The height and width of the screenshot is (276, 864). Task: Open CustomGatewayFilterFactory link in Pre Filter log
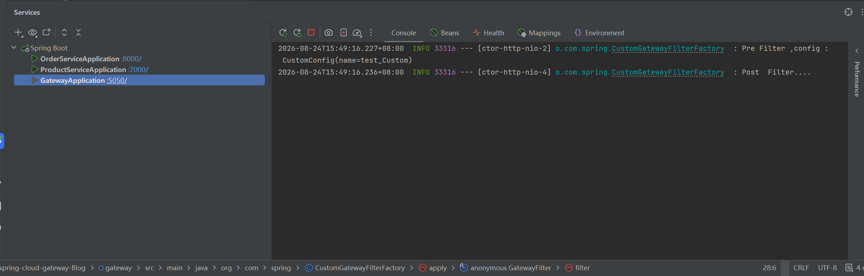point(668,49)
